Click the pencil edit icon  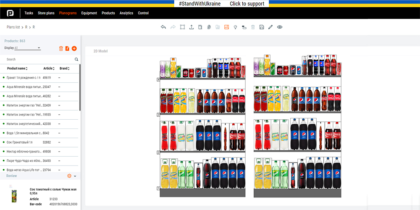pos(270,27)
